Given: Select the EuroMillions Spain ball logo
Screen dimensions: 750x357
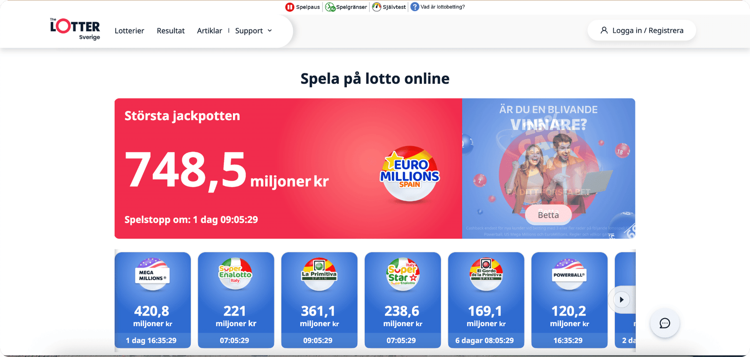Looking at the screenshot, I should (x=410, y=174).
